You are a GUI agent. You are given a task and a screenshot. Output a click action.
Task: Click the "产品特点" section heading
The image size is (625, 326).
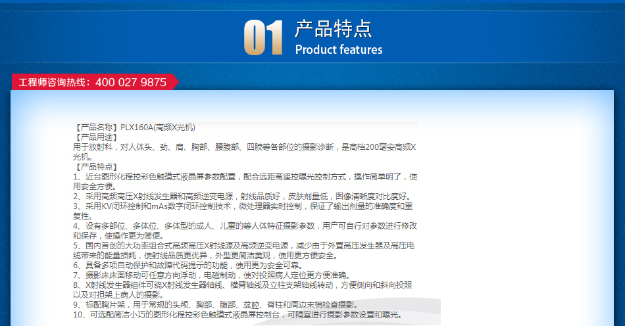[333, 29]
